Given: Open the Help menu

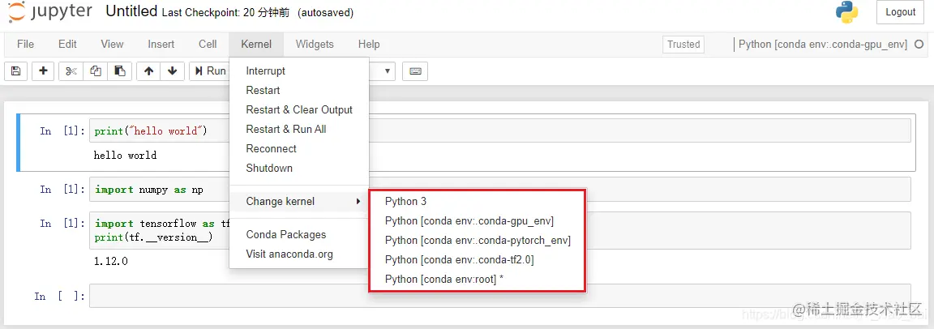Looking at the screenshot, I should click(x=369, y=44).
